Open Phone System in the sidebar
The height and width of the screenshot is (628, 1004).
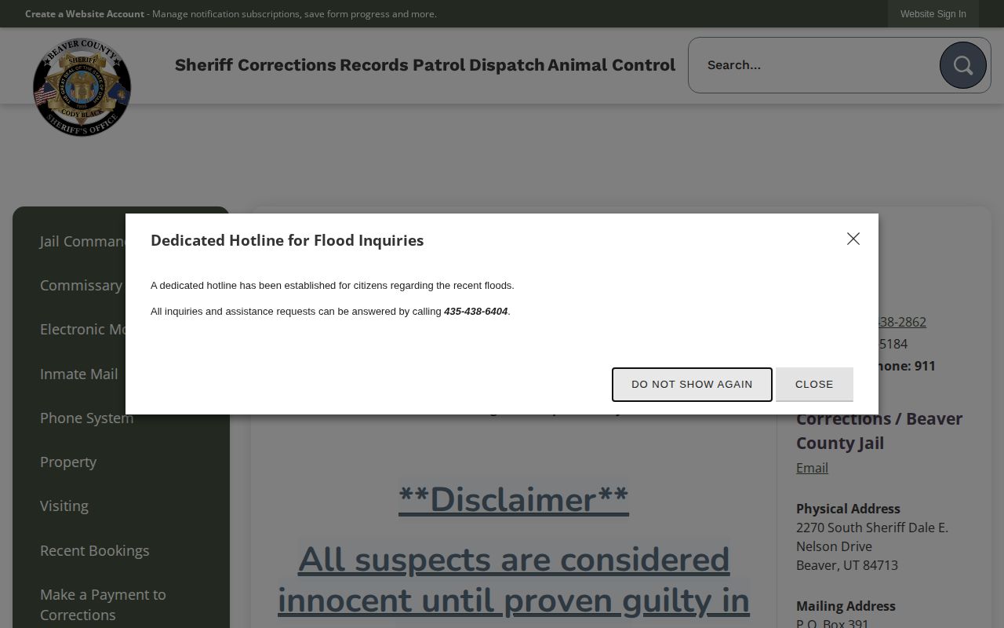click(x=87, y=418)
